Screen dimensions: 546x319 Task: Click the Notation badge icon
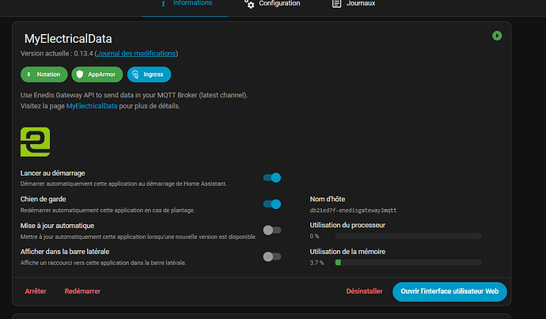(29, 74)
